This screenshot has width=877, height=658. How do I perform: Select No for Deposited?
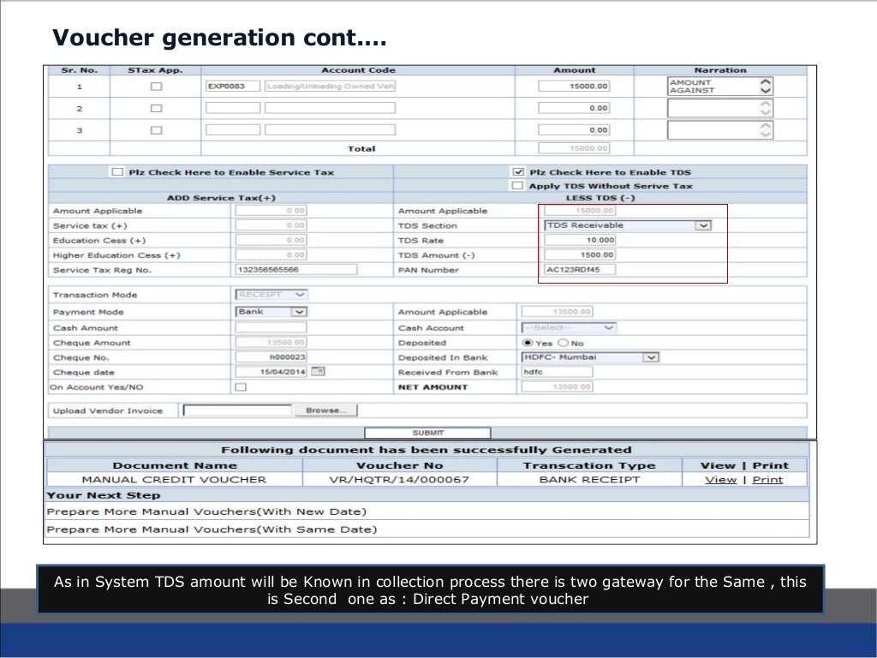564,343
